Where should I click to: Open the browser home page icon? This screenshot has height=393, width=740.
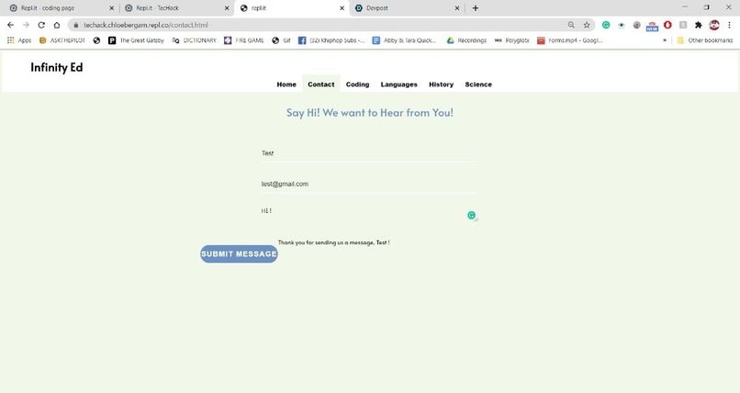point(57,25)
